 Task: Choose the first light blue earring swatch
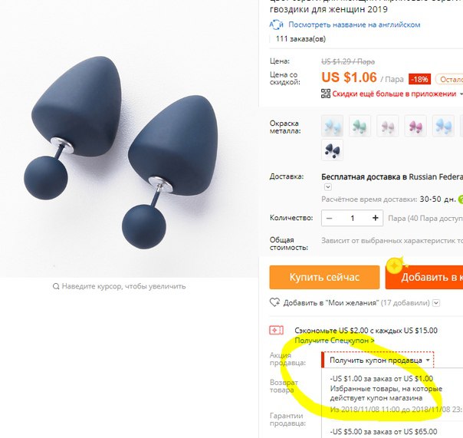click(332, 126)
